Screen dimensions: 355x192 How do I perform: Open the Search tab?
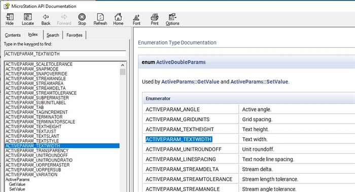tap(53, 35)
